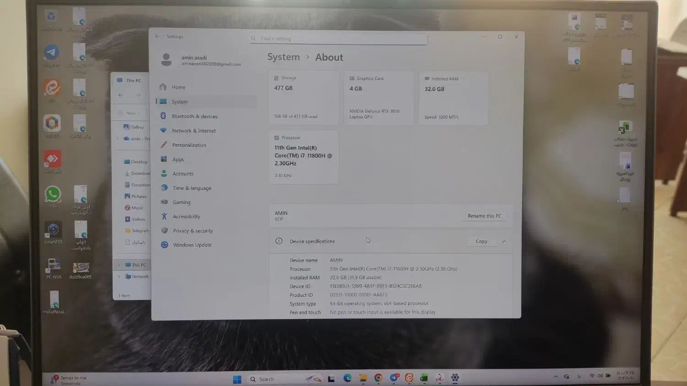Viewport: 687px width, 386px height.
Task: Click the Telegram desktop icon
Action: click(52, 53)
